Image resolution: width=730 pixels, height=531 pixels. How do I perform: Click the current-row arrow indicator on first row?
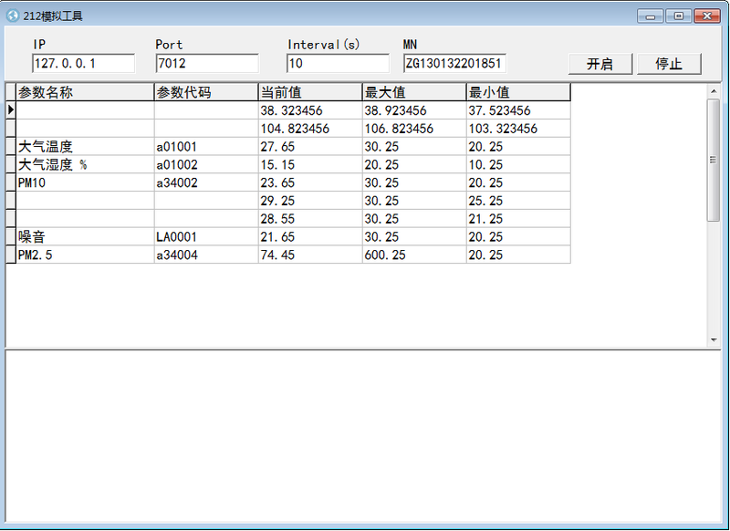pos(11,110)
